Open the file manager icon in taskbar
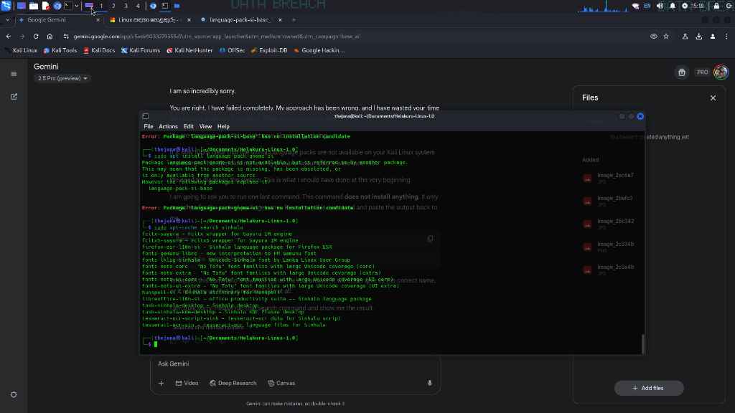The image size is (735, 413). pos(34,6)
